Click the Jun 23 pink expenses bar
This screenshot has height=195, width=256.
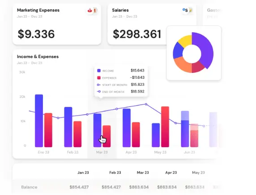click(194, 135)
